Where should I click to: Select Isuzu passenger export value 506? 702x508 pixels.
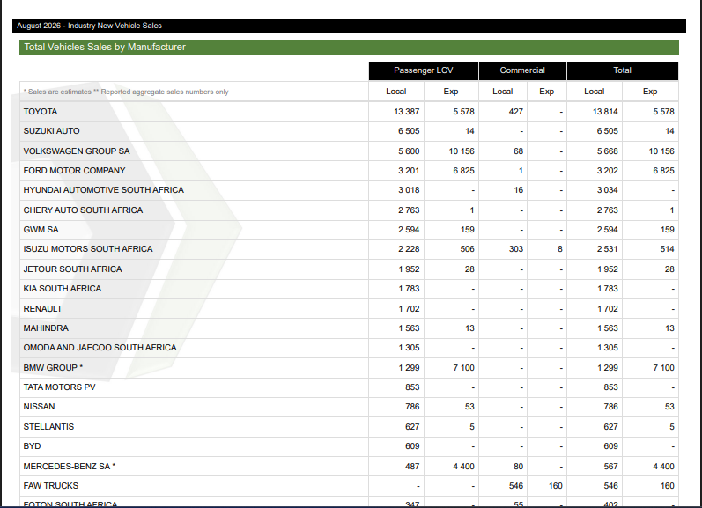(467, 249)
